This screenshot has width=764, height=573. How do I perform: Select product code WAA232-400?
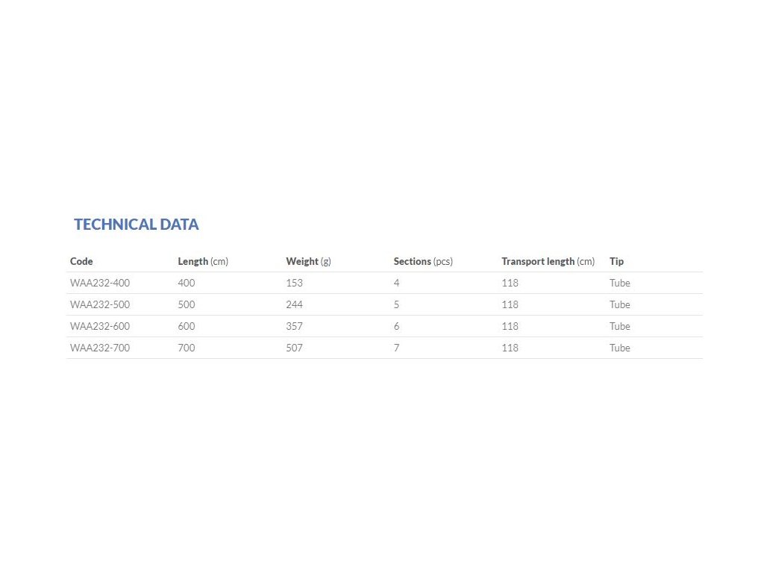click(x=100, y=283)
